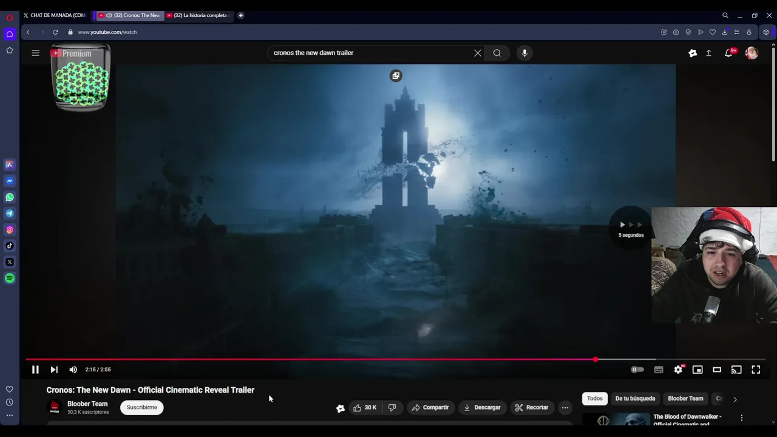Create a clip with Recortar

(532, 407)
